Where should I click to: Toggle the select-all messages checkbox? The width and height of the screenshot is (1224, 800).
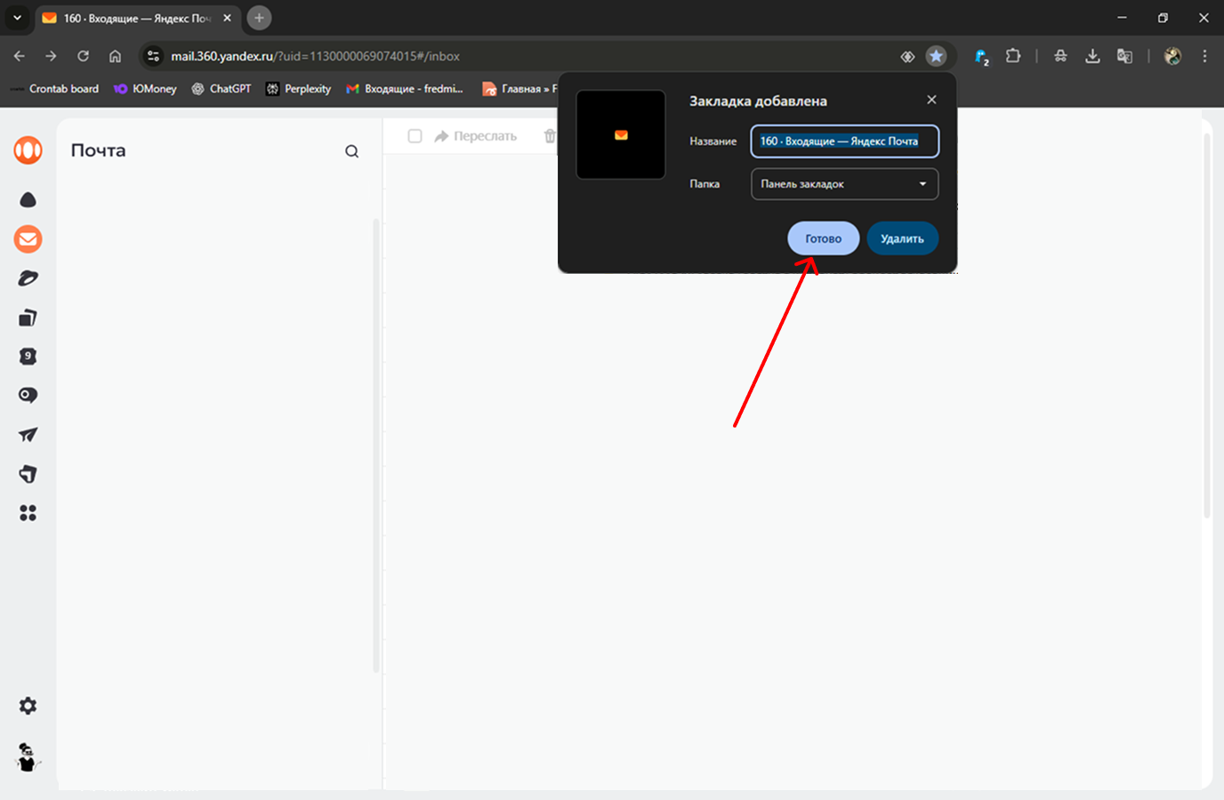click(x=415, y=136)
